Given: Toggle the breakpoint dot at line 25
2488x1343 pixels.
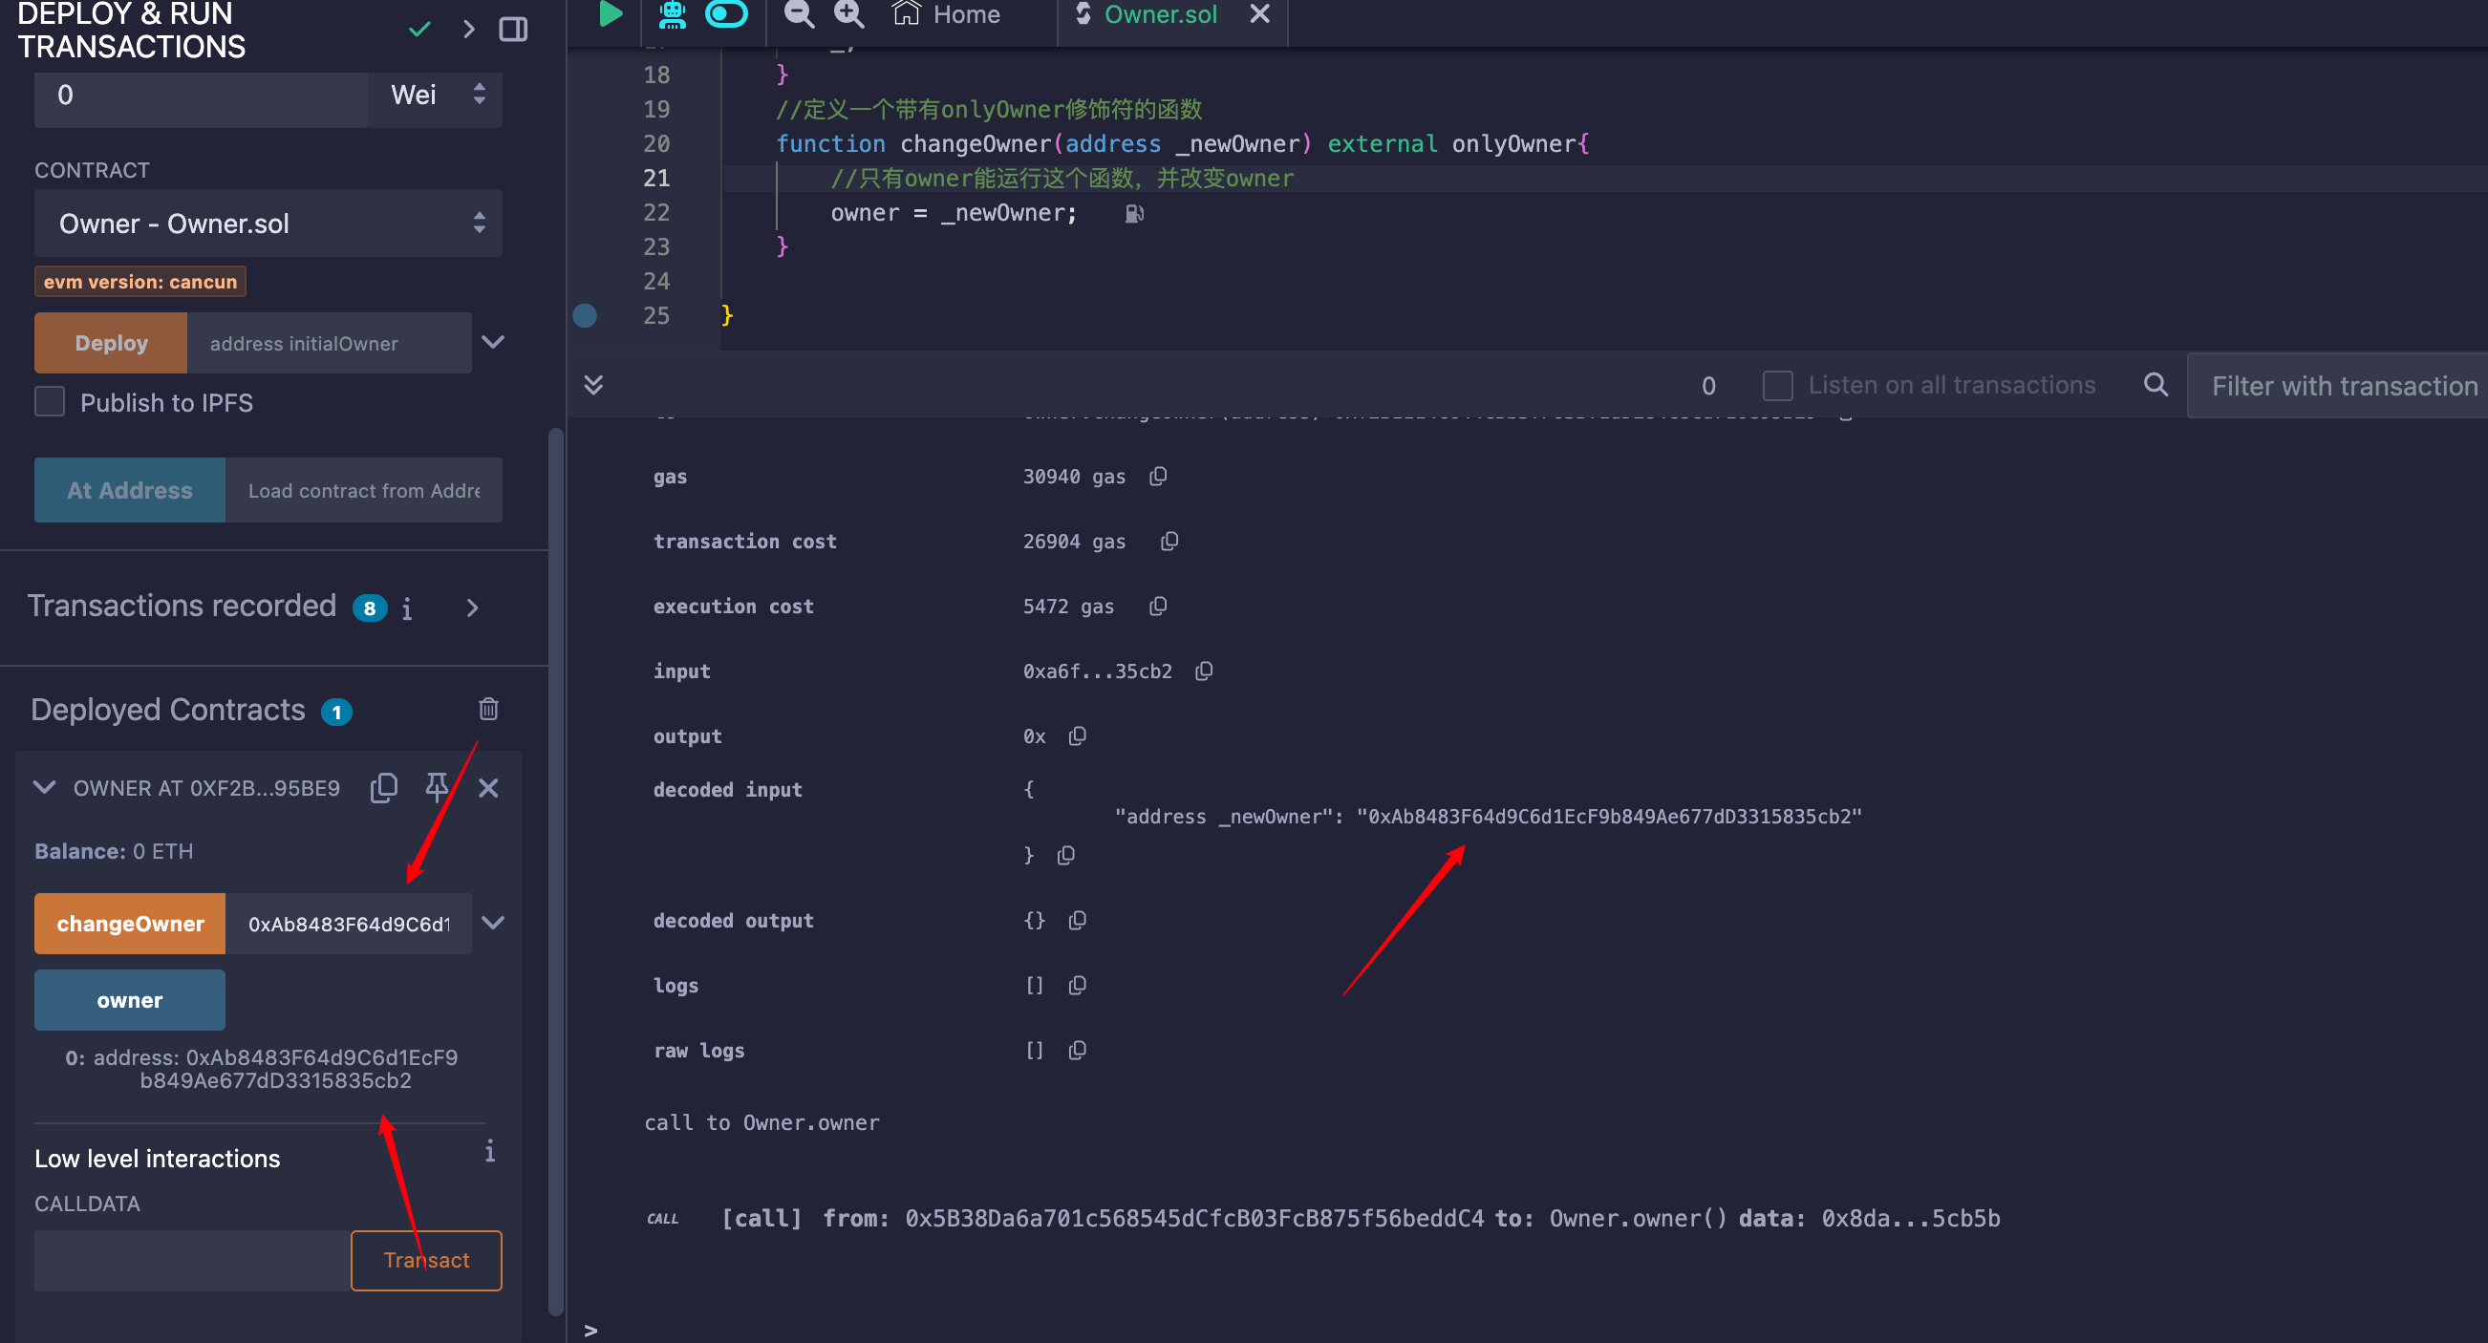Looking at the screenshot, I should point(586,316).
